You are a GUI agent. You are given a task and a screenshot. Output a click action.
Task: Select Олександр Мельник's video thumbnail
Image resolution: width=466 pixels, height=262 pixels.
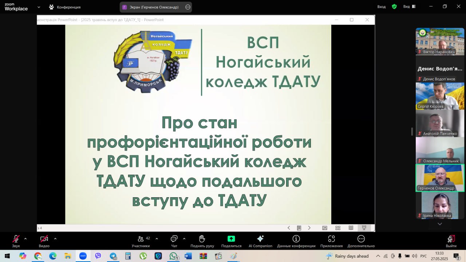click(440, 151)
